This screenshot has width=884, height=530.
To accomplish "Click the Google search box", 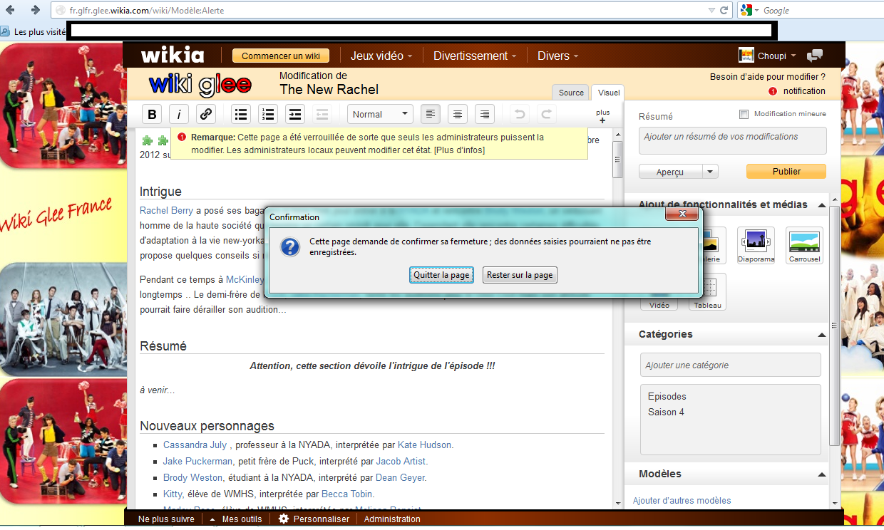I will (818, 10).
